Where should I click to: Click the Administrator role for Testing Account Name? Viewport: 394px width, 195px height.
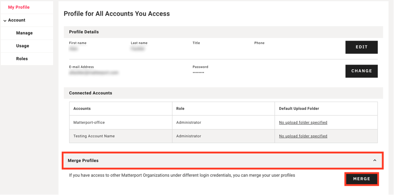point(189,136)
